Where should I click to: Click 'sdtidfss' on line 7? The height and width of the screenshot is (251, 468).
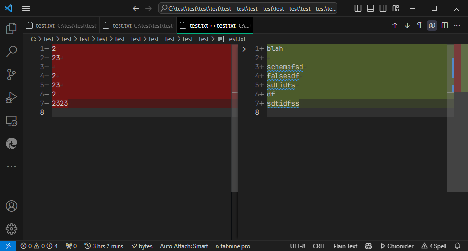tap(283, 103)
